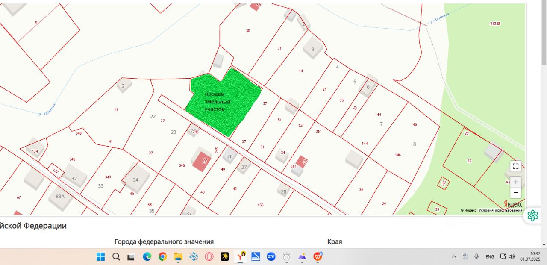Open Microsoft Edge from the taskbar
This screenshot has width=547, height=265.
(x=147, y=256)
